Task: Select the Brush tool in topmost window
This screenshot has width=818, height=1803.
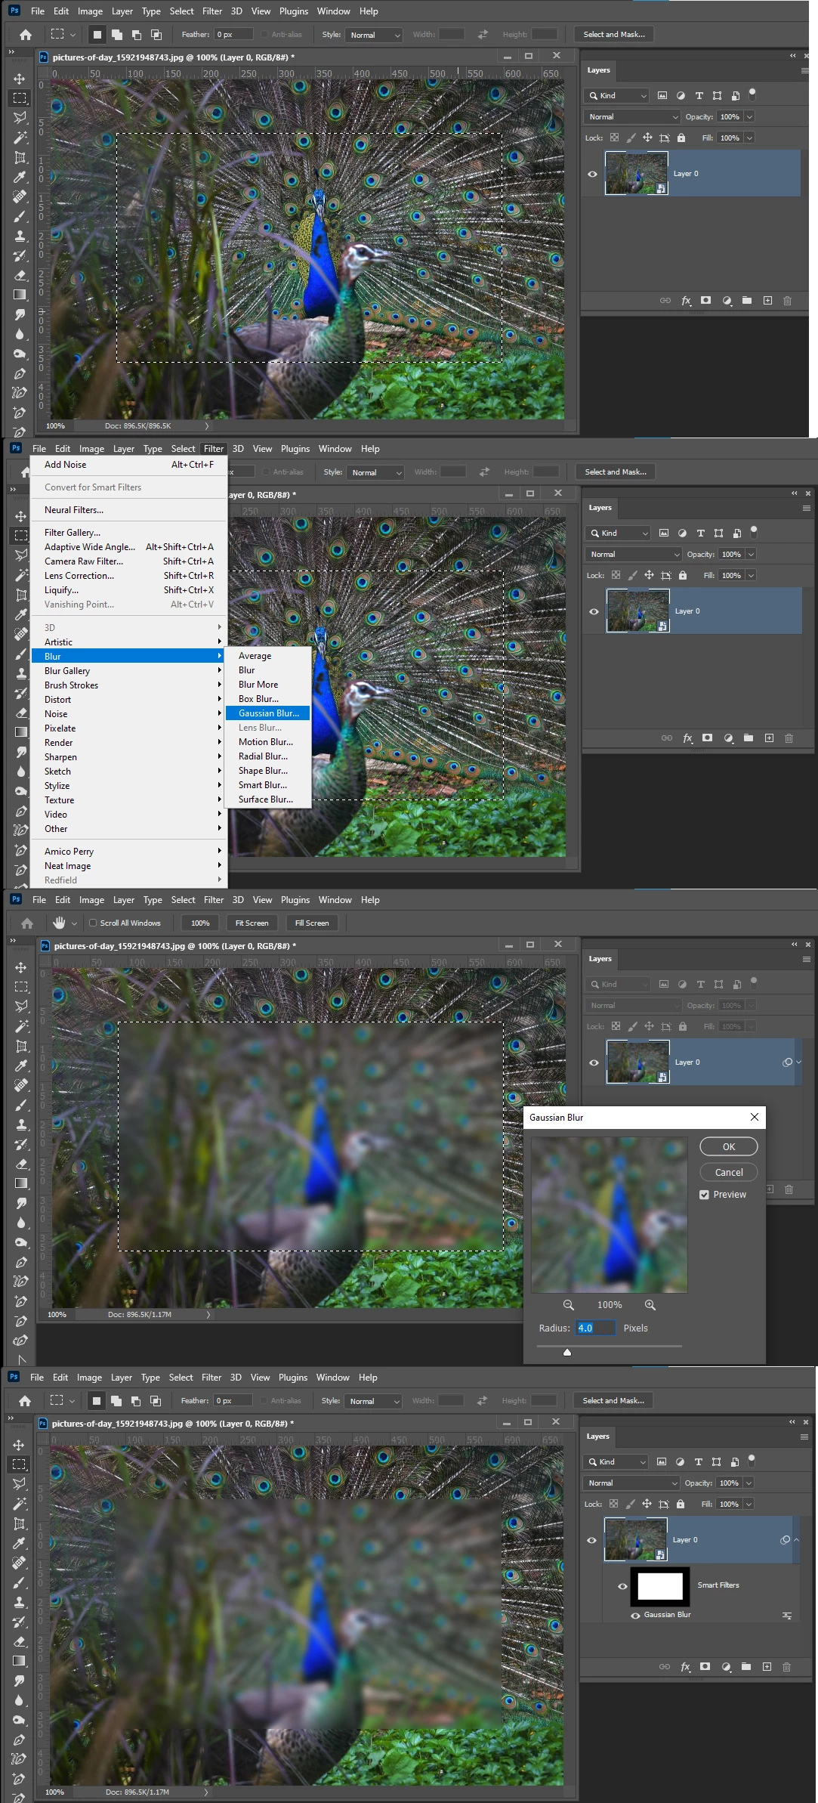Action: point(20,216)
